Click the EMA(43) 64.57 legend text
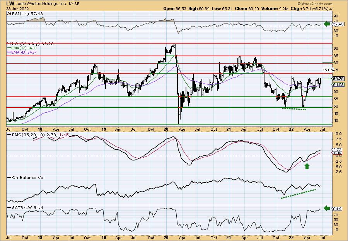Viewport: 348px width, 241px height. click(x=24, y=52)
